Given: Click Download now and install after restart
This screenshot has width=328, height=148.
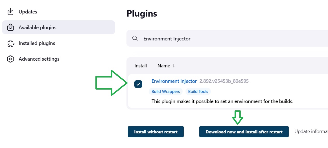Looking at the screenshot, I should click(244, 132).
